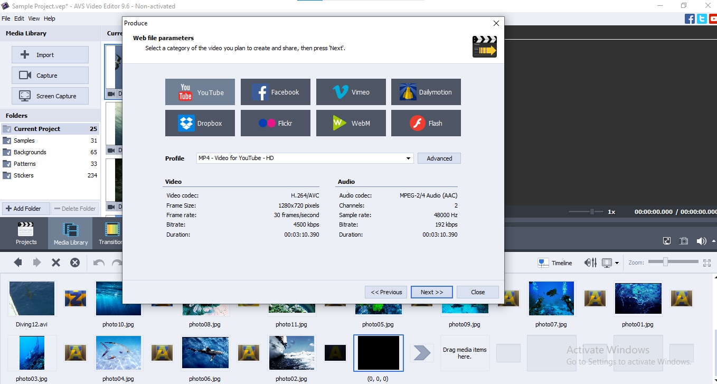Select photo02.jpg storyboard thumbnail

[x=291, y=353]
